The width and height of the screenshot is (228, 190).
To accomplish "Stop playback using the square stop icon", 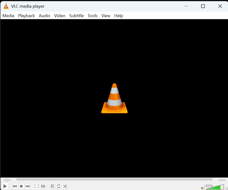I will 21,186.
